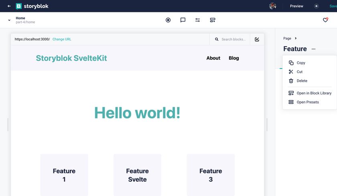This screenshot has width=337, height=196.
Task: Open the About navigation link
Action: [x=213, y=58]
